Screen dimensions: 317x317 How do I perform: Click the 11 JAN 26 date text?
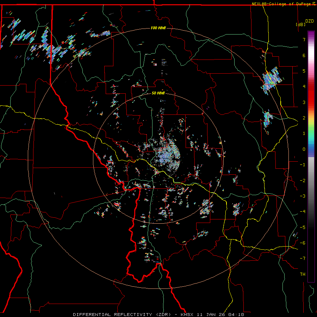click(x=211, y=315)
